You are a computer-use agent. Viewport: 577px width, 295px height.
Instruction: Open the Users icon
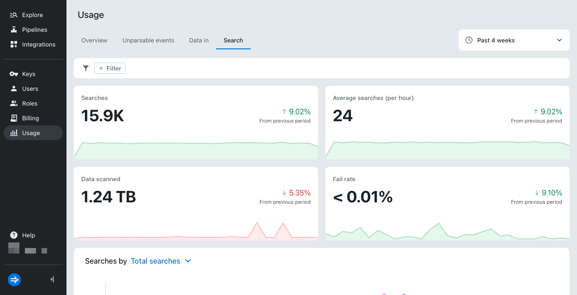click(13, 88)
